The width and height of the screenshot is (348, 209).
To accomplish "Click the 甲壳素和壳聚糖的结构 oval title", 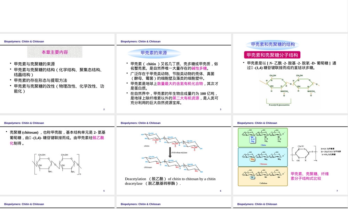I will [273, 45].
